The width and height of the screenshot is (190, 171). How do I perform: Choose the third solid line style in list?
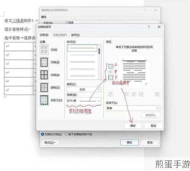(x=82, y=62)
